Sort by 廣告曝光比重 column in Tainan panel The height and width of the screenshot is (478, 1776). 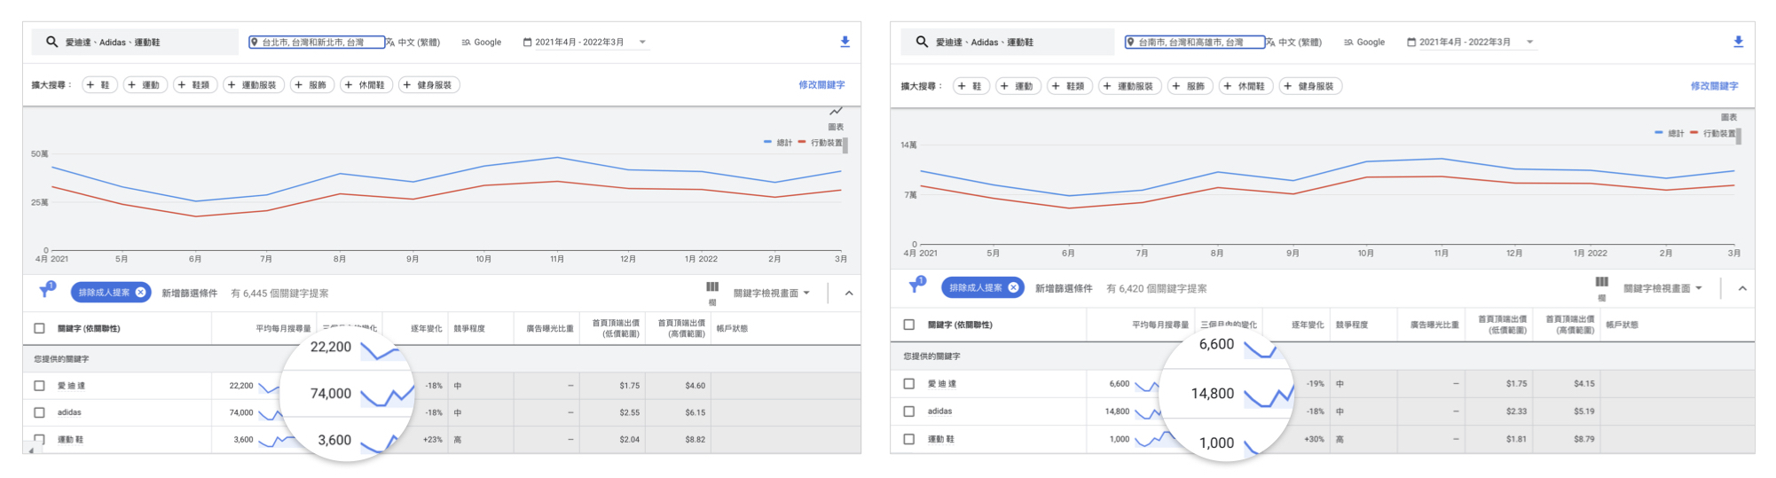point(1434,325)
